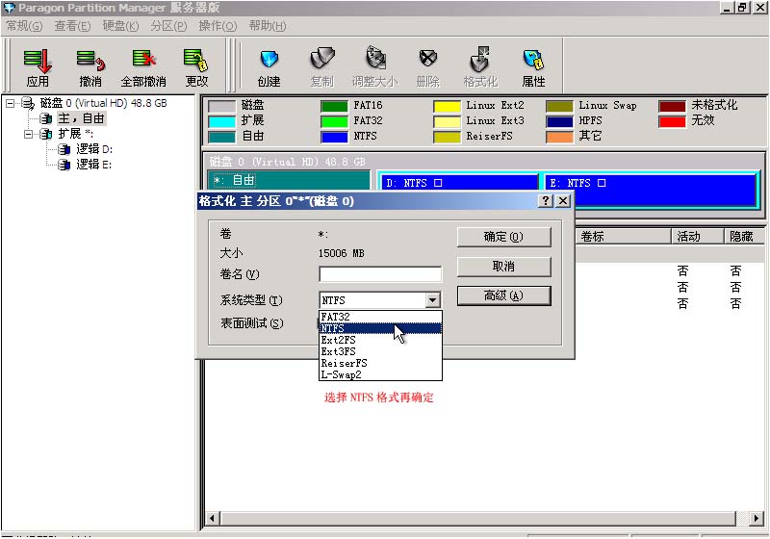Click the FAT16 color legend swatch
This screenshot has height=539, width=770.
click(x=334, y=106)
